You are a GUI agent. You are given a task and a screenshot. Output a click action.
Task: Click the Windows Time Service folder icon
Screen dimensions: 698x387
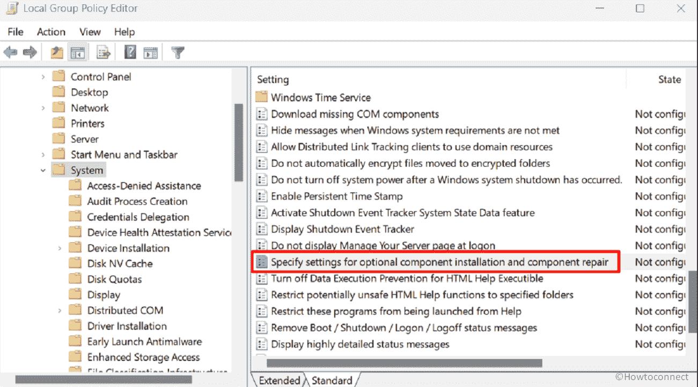(x=261, y=98)
